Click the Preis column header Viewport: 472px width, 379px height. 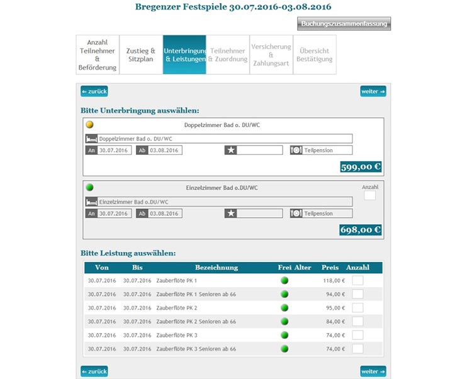(x=330, y=268)
